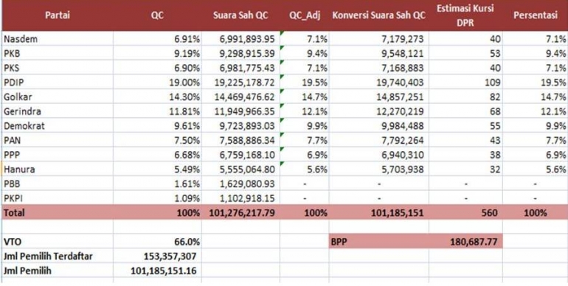568x286 pixels.
Task: Select cell with value 7,792,264
Action: [x=378, y=140]
